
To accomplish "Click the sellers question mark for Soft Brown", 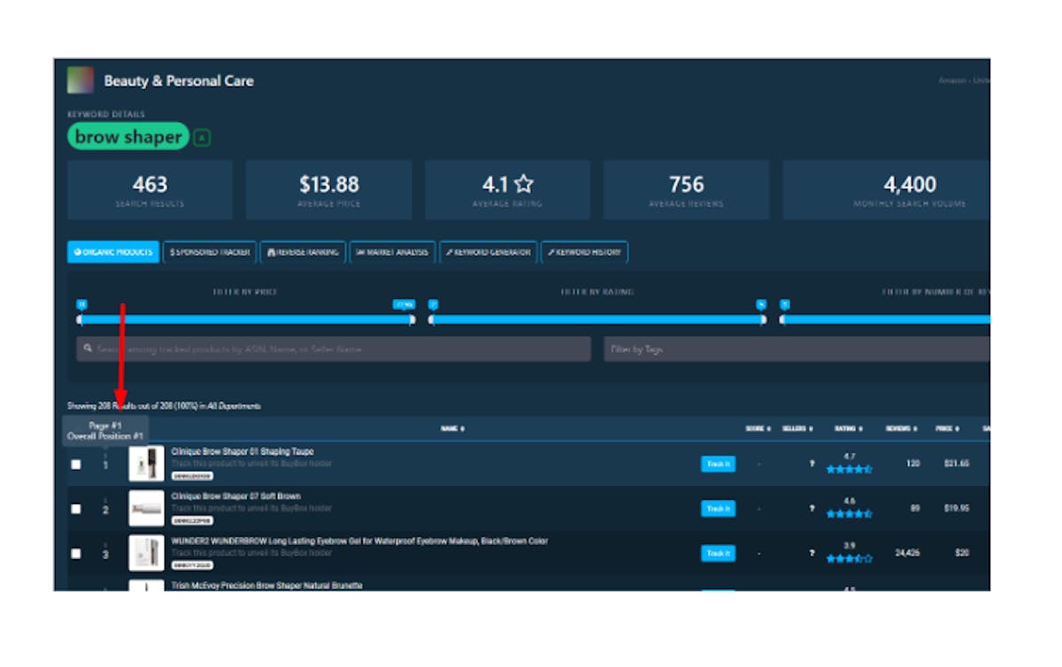I will (811, 509).
